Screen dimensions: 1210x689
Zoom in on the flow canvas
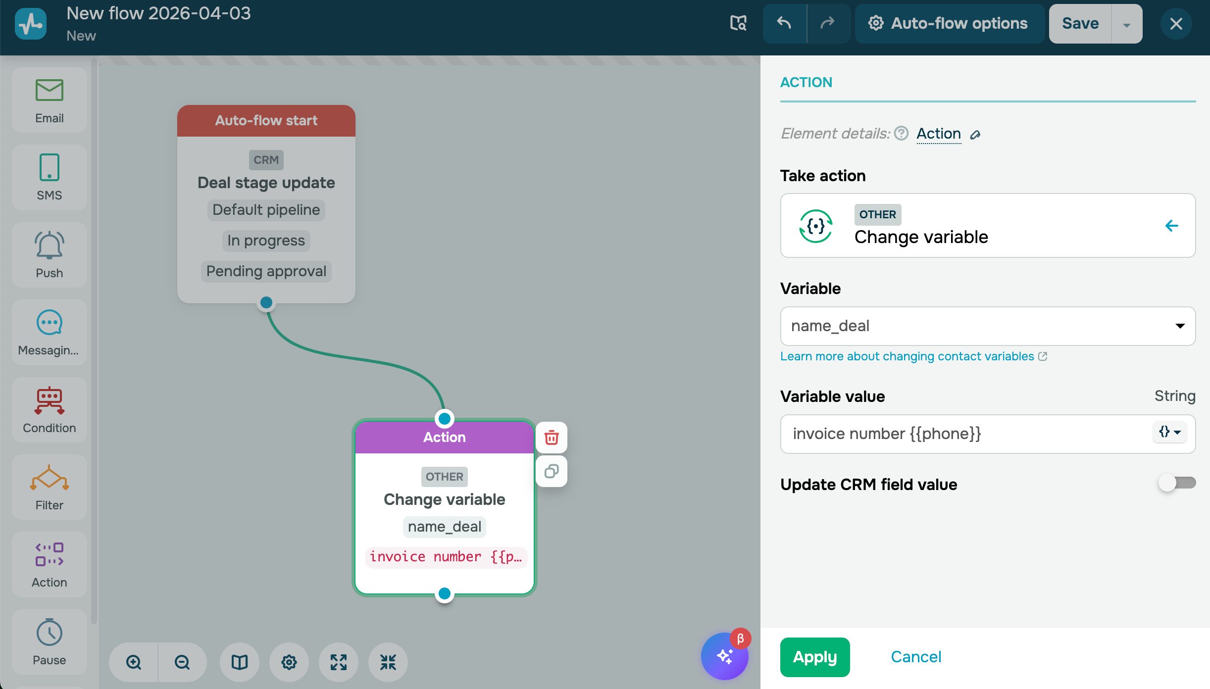pos(134,662)
